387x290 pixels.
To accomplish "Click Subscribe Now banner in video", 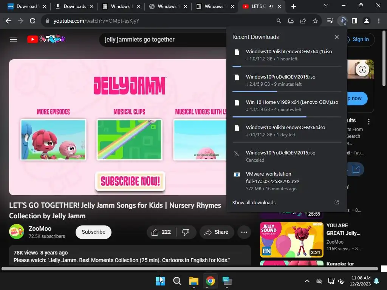I will point(130,181).
